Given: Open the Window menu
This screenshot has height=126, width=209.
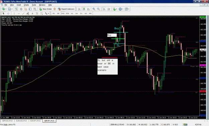Looking at the screenshot, I should pos(42,5).
